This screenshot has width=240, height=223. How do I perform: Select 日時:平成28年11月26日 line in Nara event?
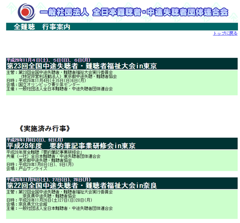click(49, 200)
